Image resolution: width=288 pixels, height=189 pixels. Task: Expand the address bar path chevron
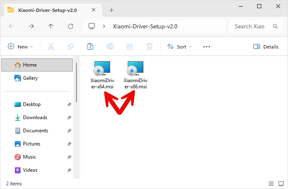104,26
